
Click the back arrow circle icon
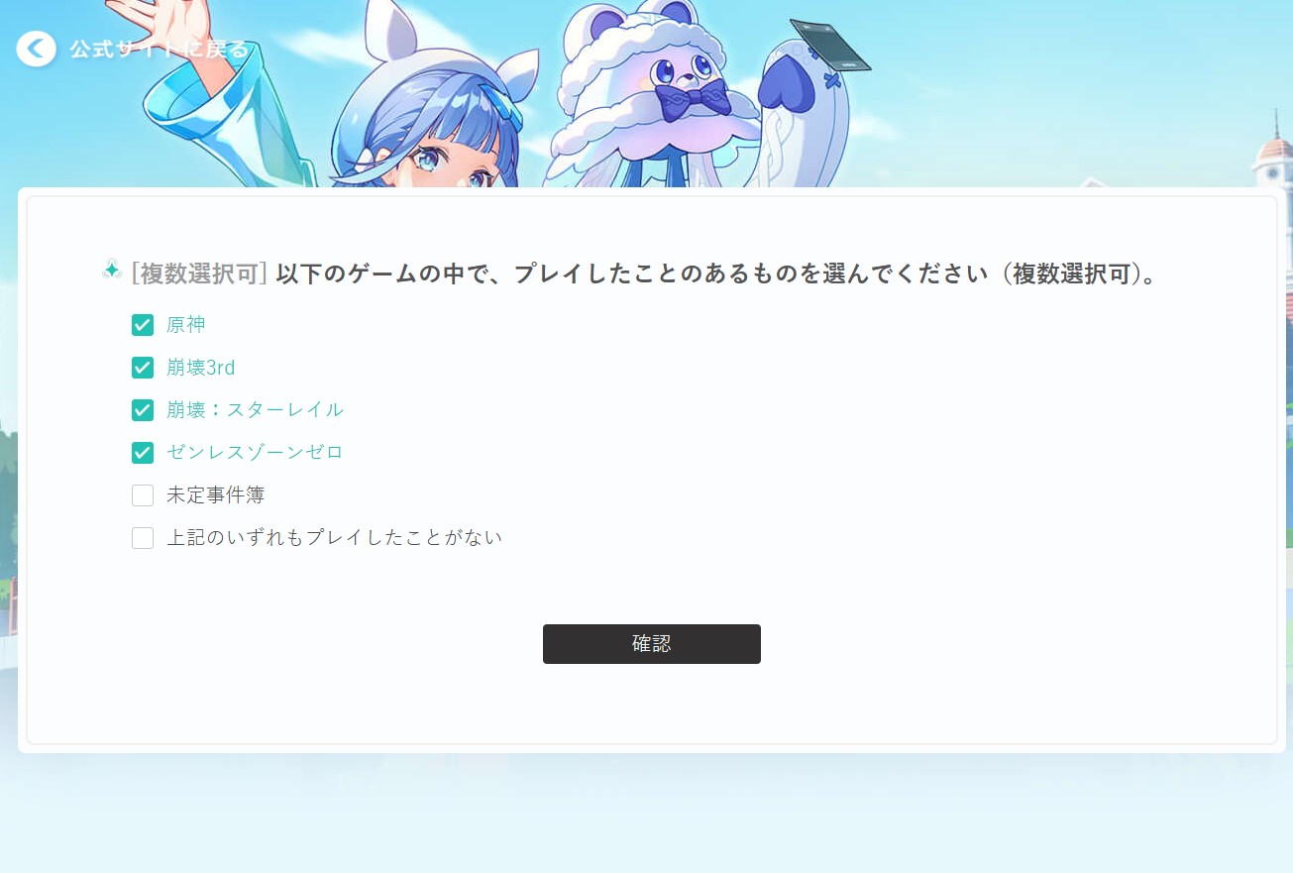[37, 48]
